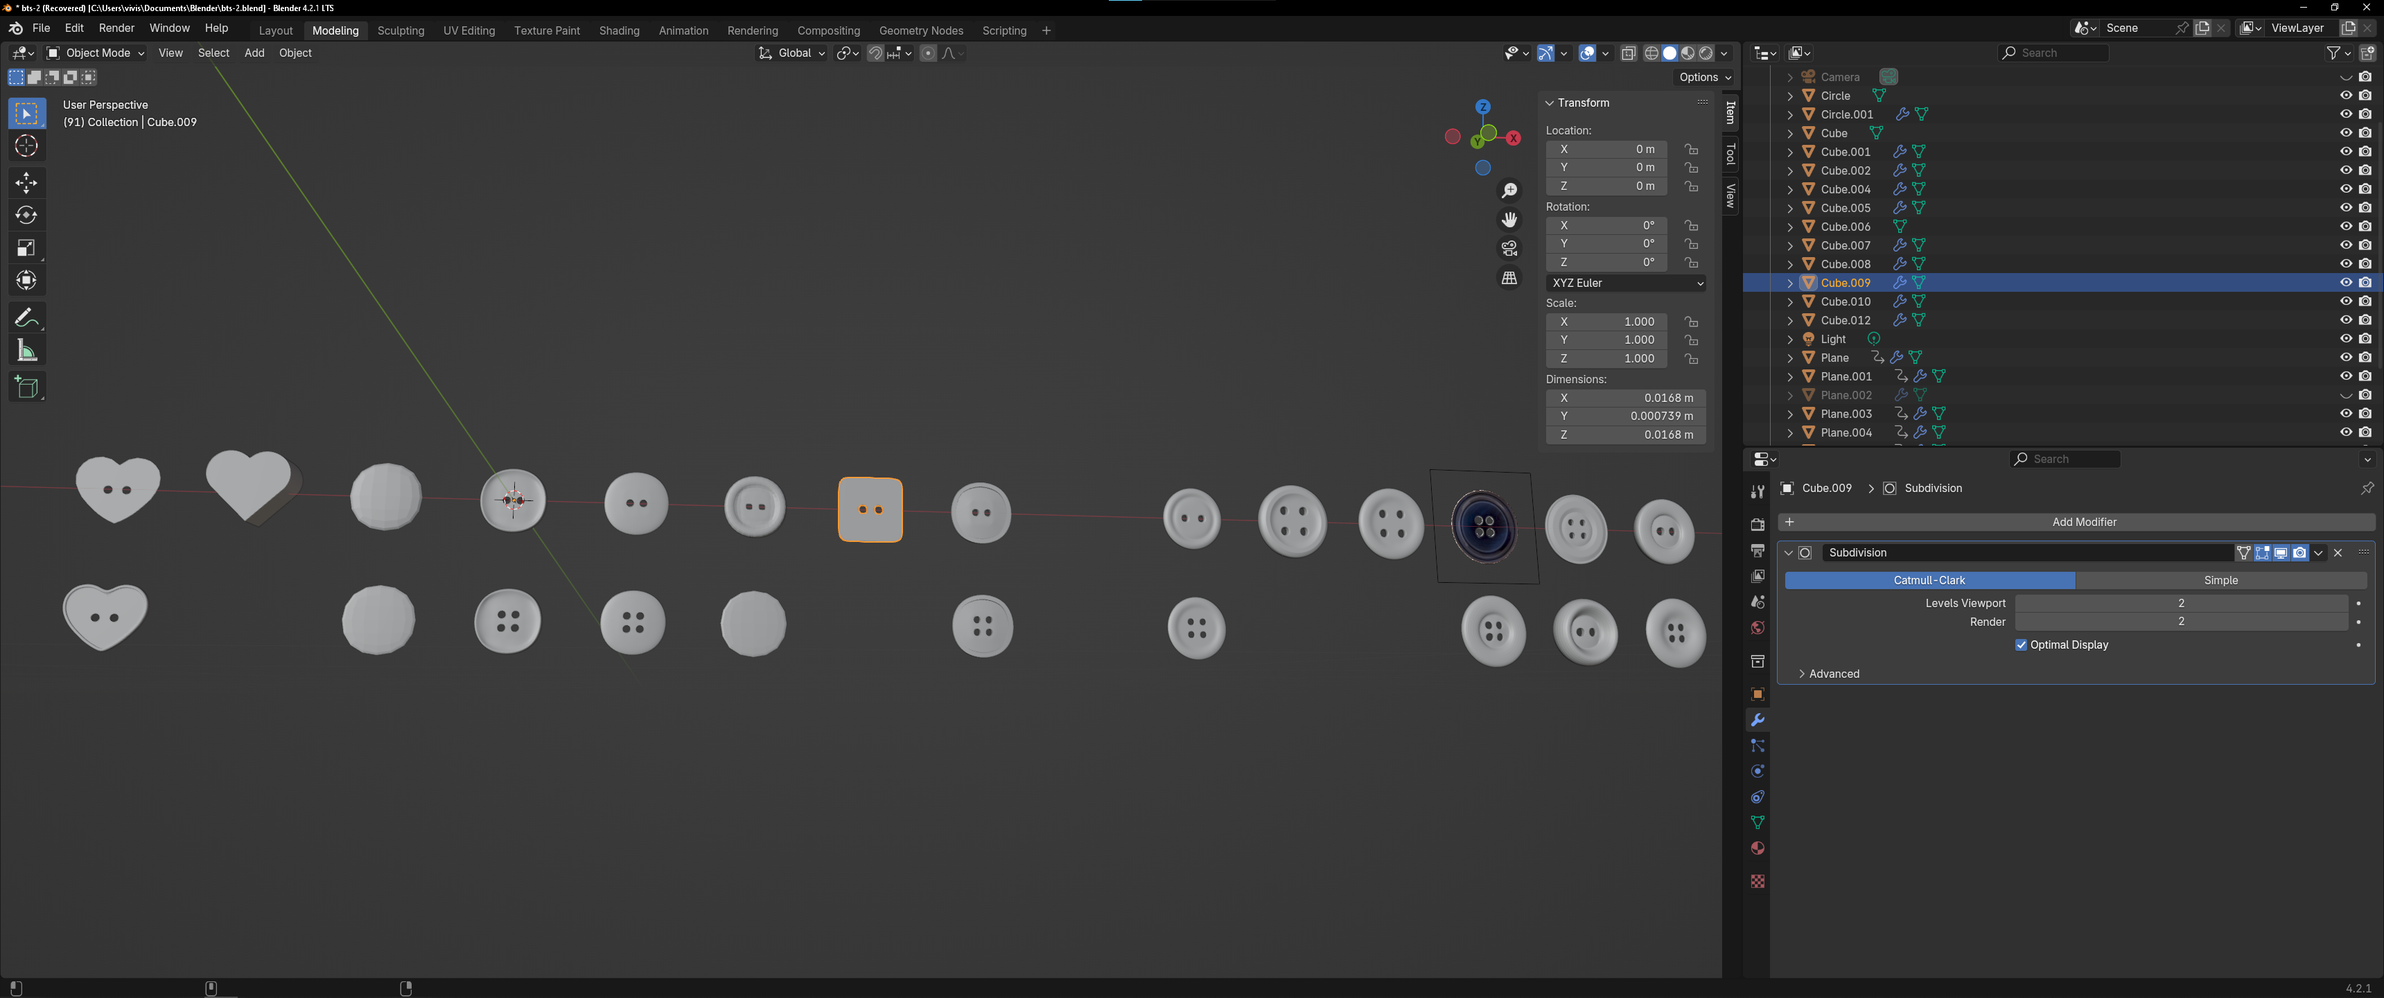Switch to the Sculpting workspace tab
This screenshot has height=998, width=2384.
point(401,30)
